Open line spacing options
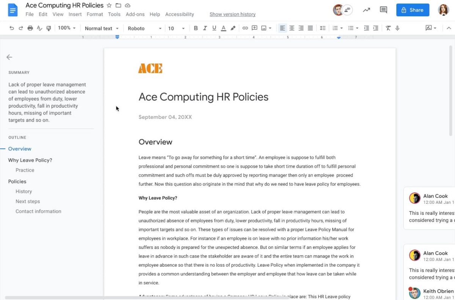 pyautogui.click(x=323, y=28)
